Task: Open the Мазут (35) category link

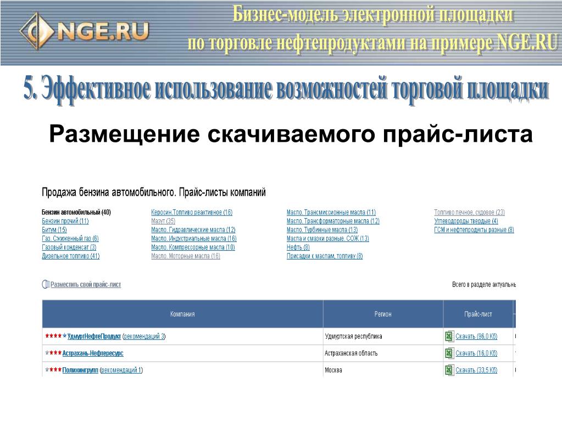Action: (x=163, y=221)
